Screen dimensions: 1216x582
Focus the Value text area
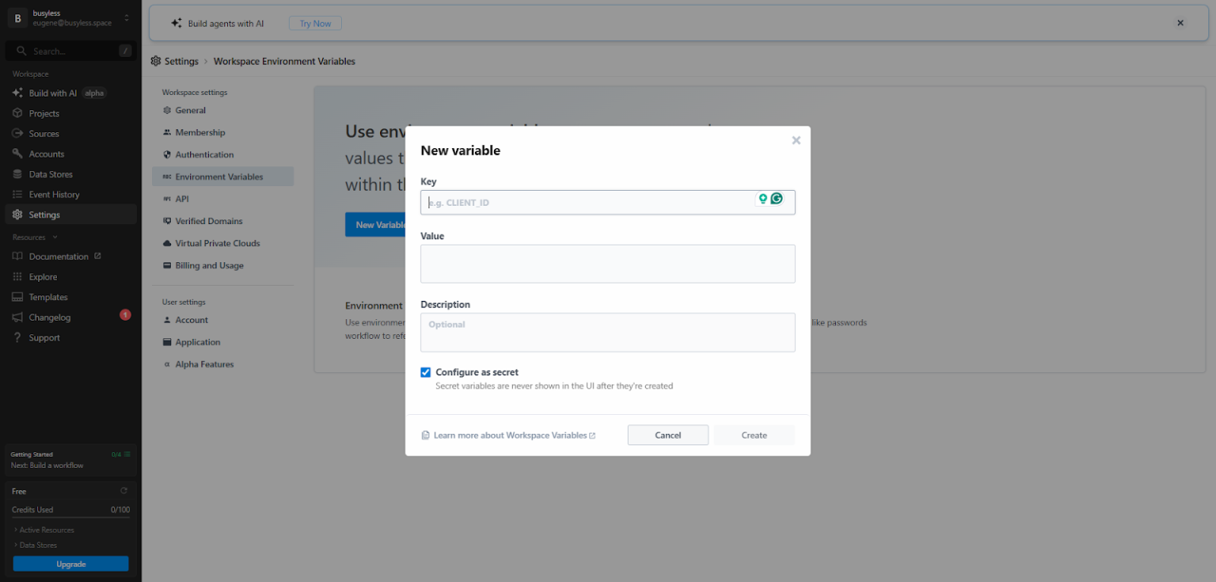pos(607,264)
